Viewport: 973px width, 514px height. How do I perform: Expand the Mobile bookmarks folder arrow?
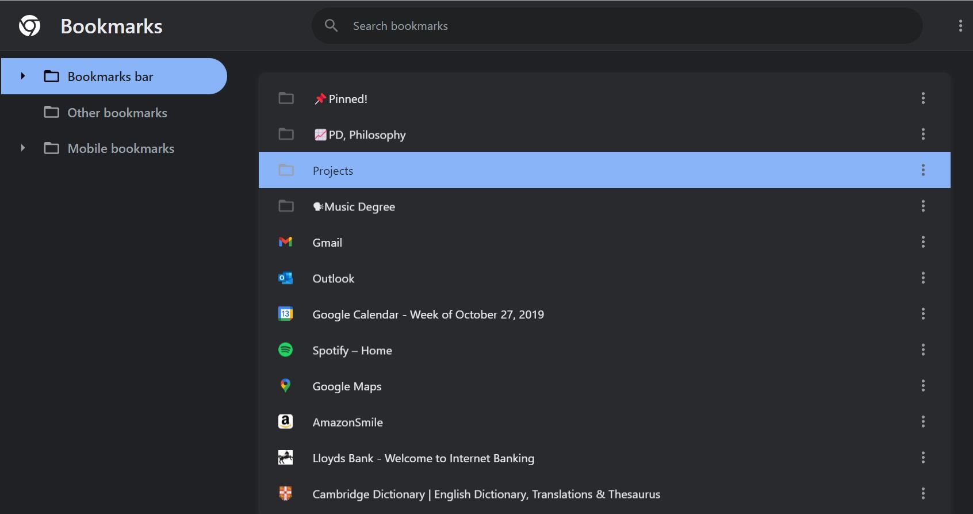point(23,148)
